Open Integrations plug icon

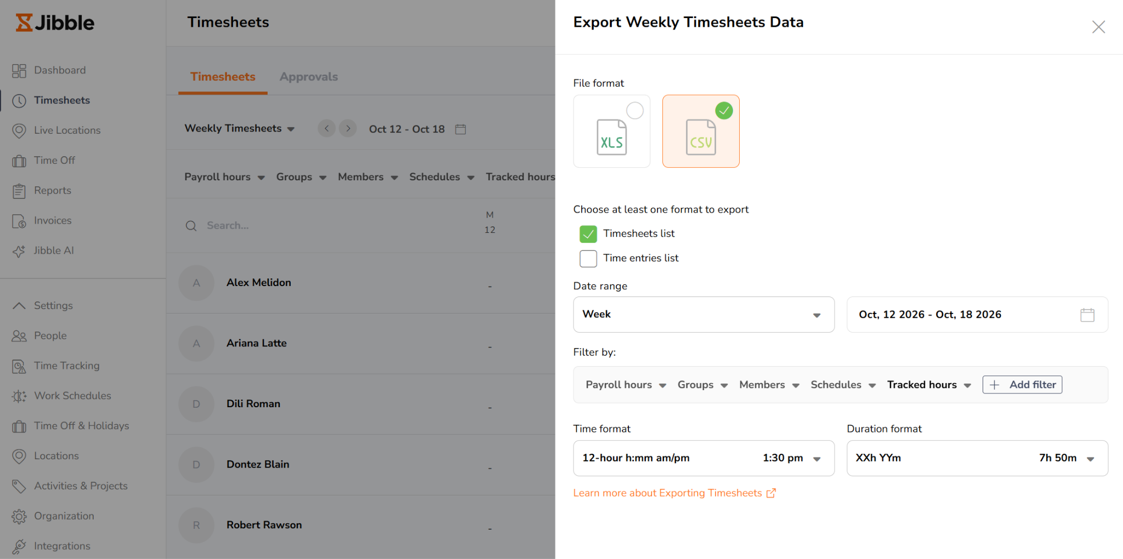point(19,546)
